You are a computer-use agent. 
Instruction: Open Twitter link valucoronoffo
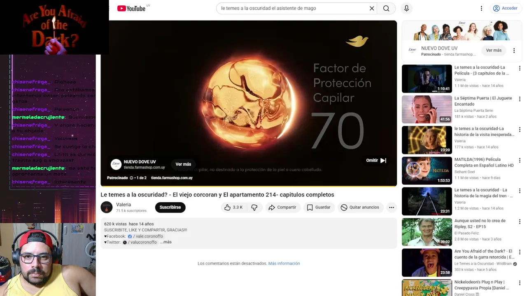click(140, 242)
